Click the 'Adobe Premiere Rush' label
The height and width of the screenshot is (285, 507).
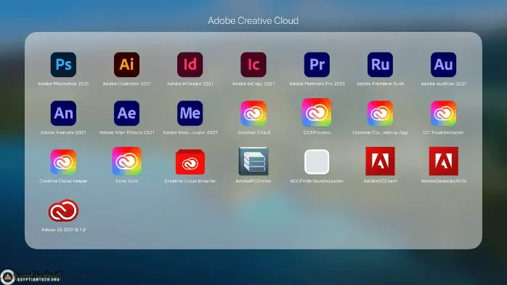click(x=381, y=84)
